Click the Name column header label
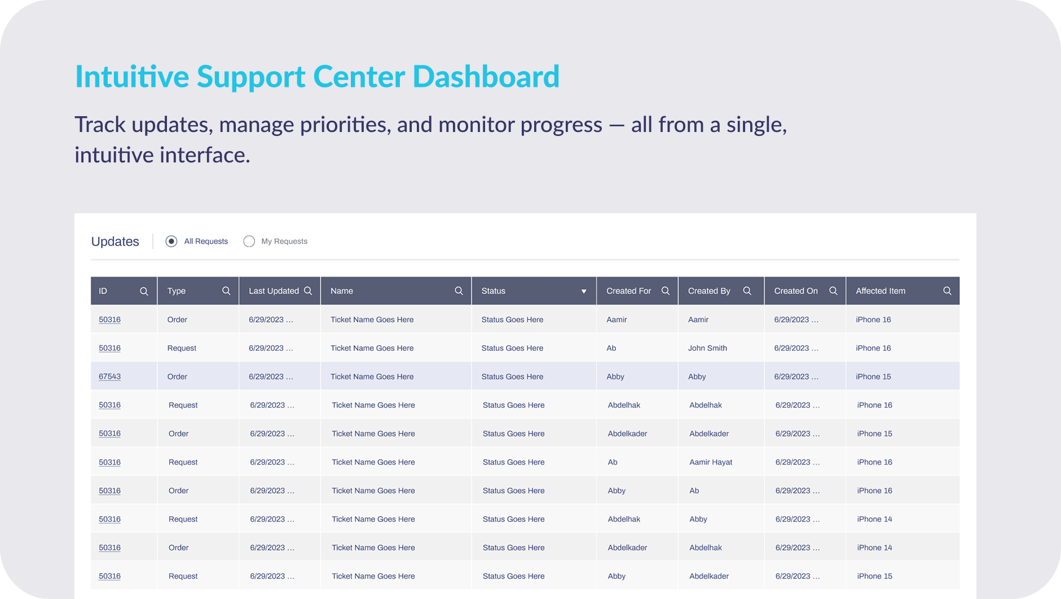 (342, 291)
